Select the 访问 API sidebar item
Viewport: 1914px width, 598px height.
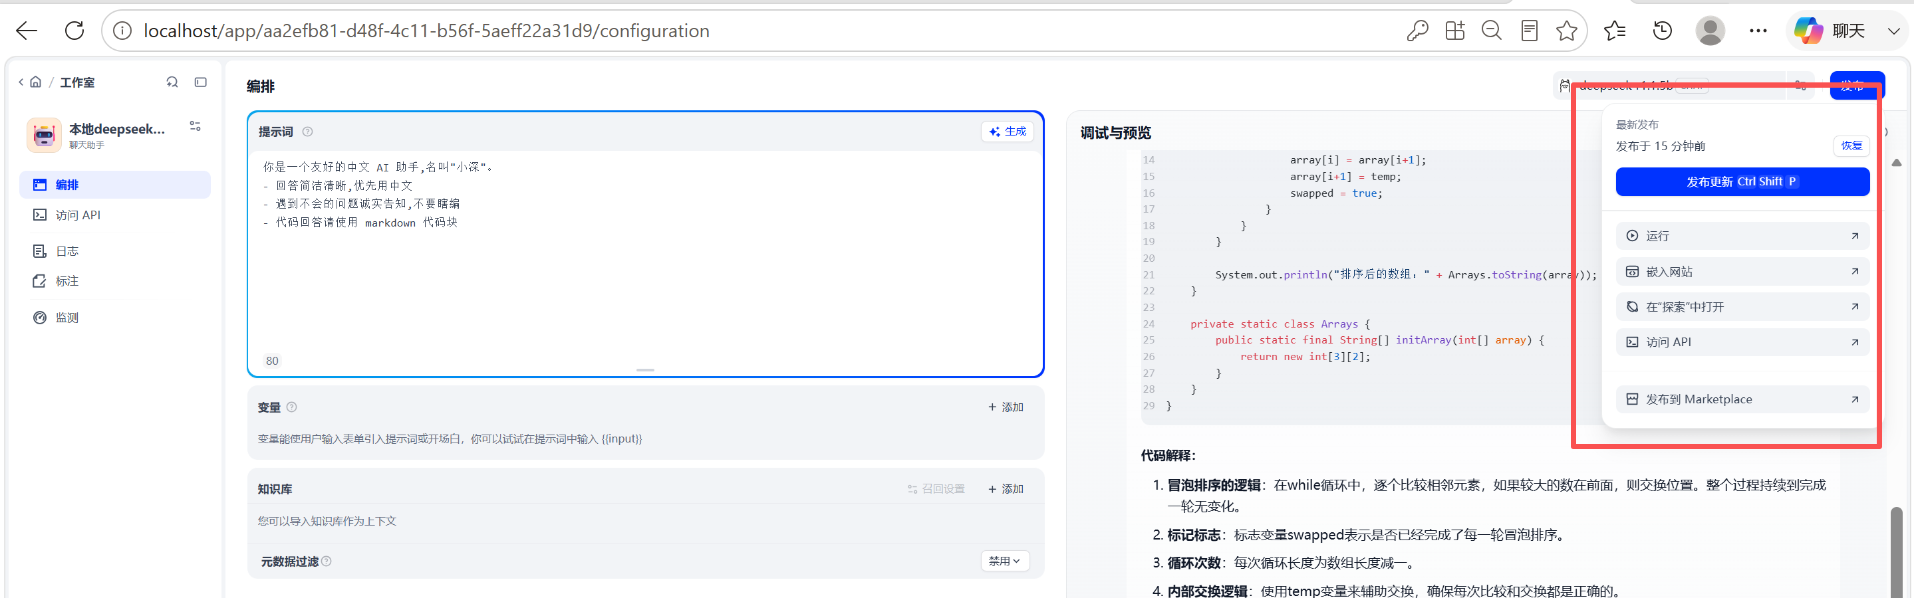point(114,215)
